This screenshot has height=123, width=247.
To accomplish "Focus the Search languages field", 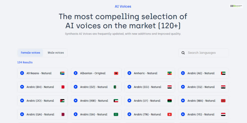I will 206,53.
